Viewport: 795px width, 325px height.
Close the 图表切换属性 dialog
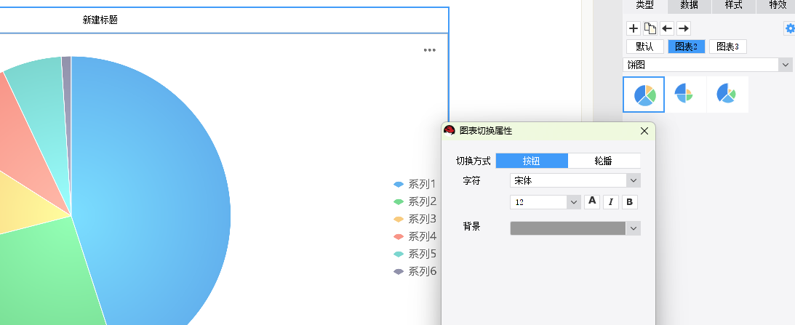pos(644,131)
